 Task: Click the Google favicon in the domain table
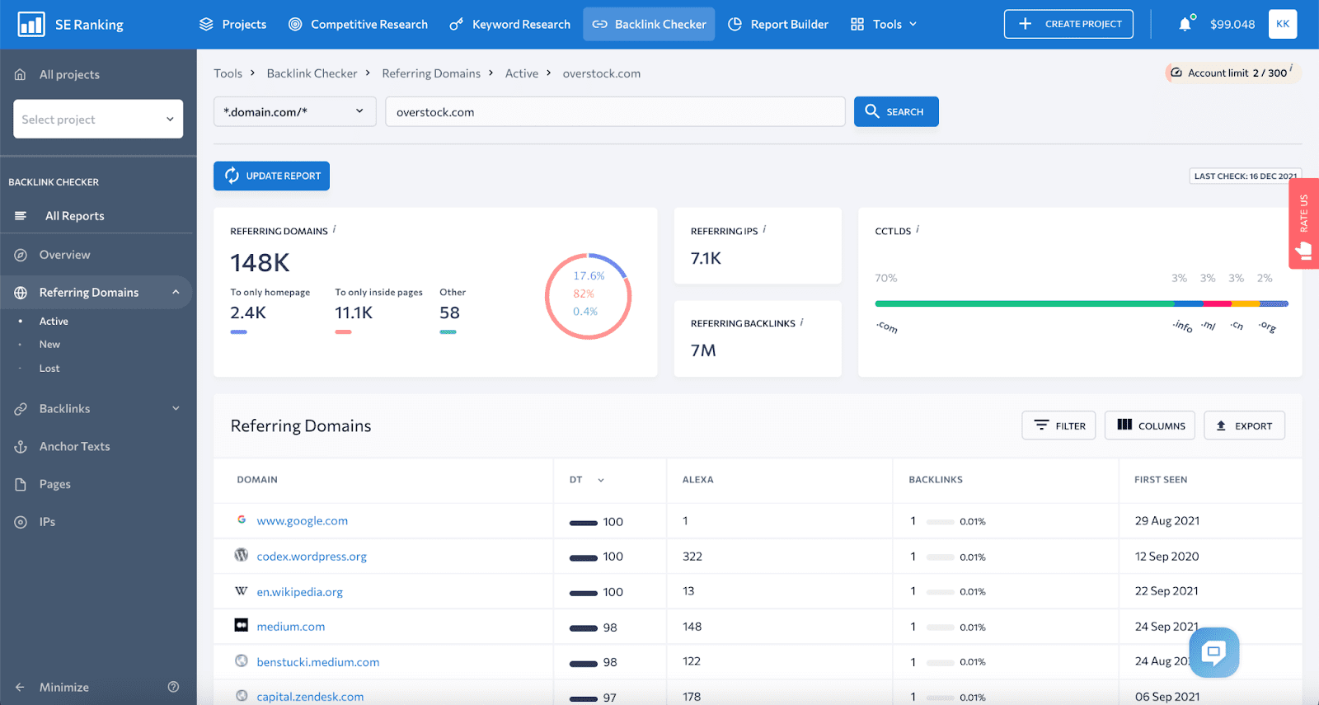242,520
